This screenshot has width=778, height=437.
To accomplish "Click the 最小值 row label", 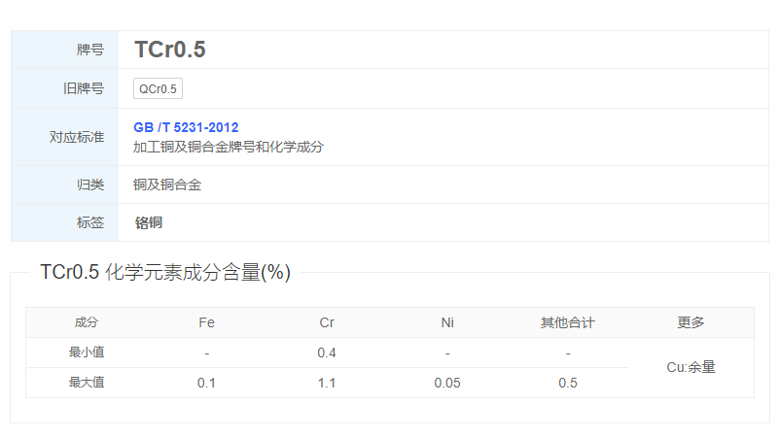I will [87, 353].
